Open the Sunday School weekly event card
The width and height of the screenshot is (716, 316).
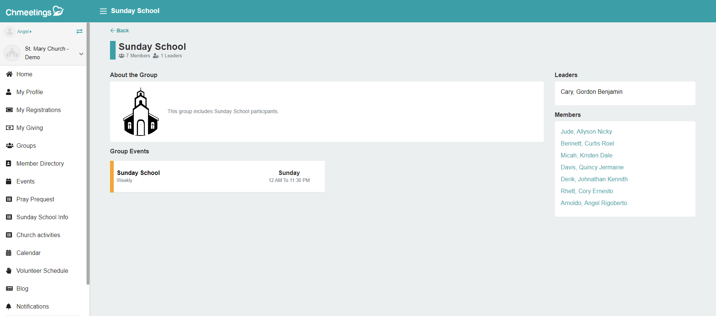point(217,176)
